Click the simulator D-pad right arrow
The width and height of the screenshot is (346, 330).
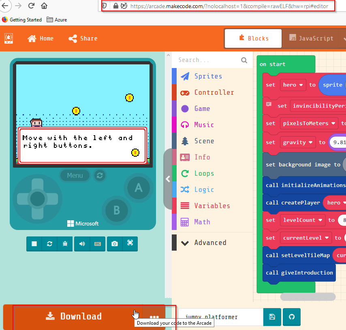point(52,199)
